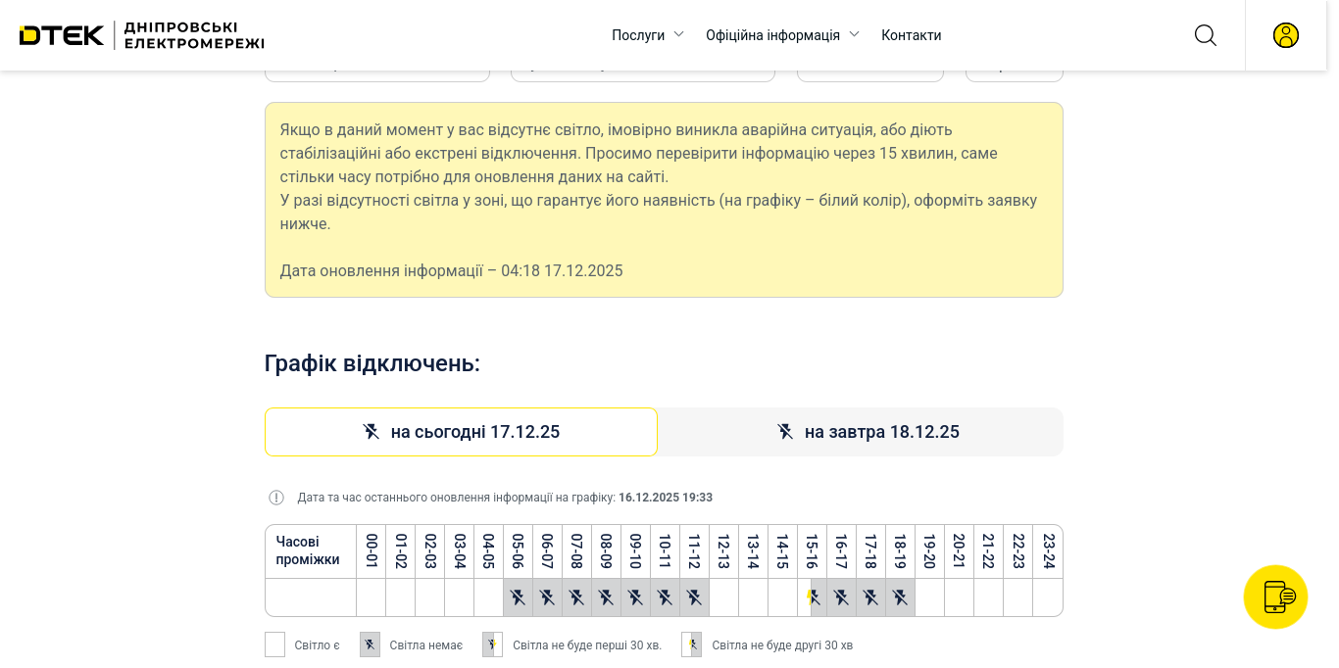Click the info icon beside the update timestamp
The height and width of the screenshot is (668, 1339).
coord(276,498)
